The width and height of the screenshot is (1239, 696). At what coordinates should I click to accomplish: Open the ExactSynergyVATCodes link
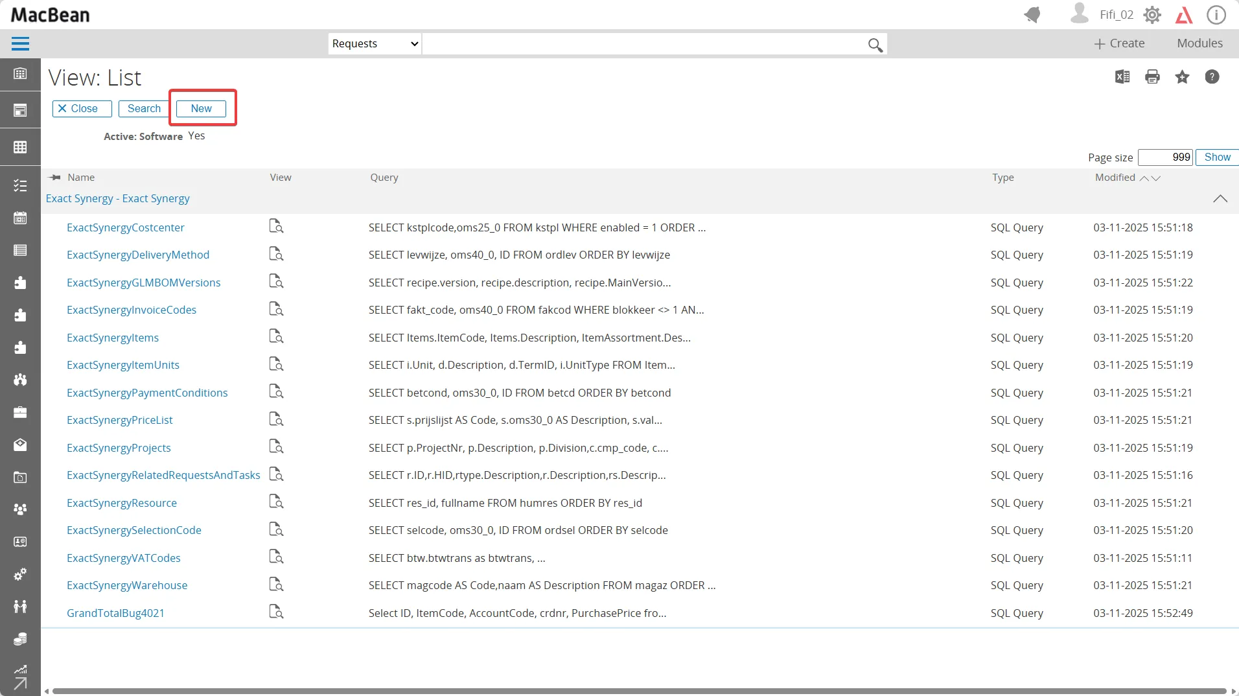click(124, 558)
